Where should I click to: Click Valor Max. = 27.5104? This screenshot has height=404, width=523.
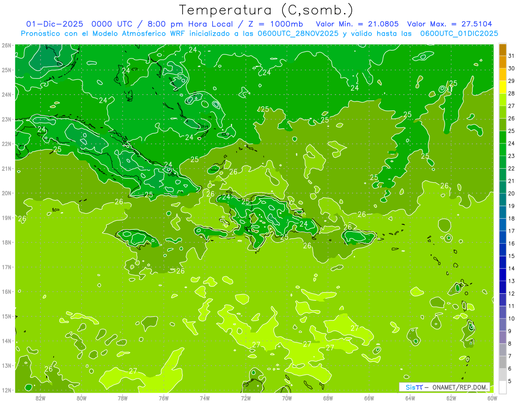[x=449, y=24]
